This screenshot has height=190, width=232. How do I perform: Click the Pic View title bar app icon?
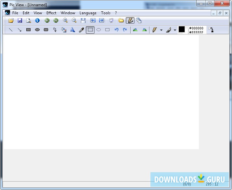5,5
